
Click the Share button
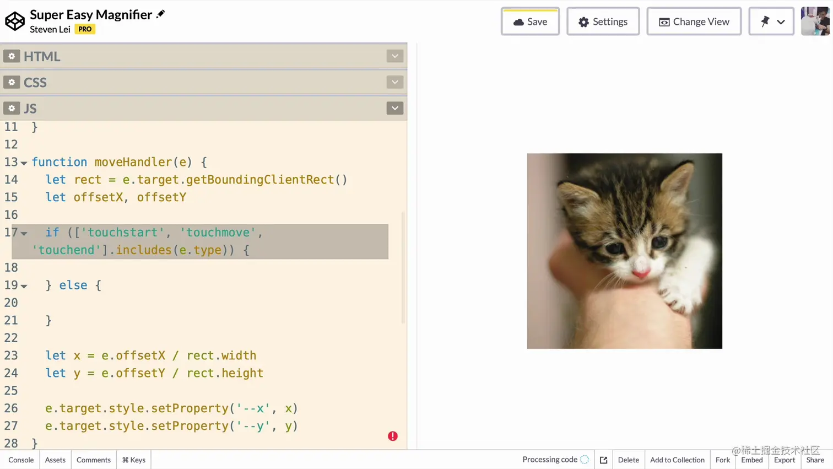coord(815,460)
